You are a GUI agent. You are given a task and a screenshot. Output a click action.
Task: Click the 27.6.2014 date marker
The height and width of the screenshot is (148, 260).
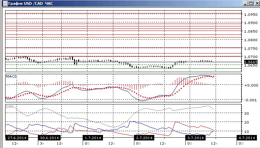tap(17, 138)
